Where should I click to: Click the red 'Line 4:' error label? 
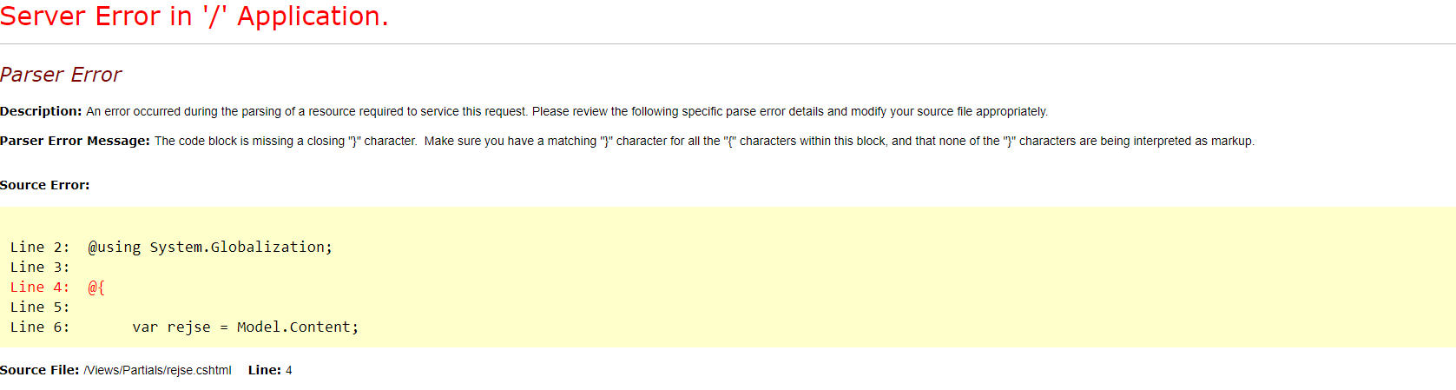pyautogui.click(x=40, y=287)
